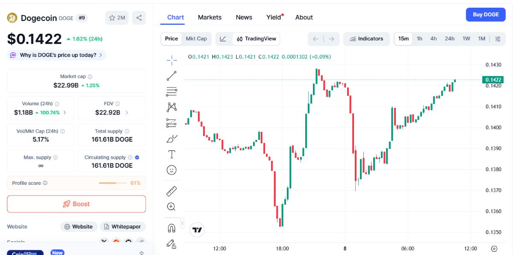Open the News tab
Screen dimensions: 513x255
coord(244,17)
